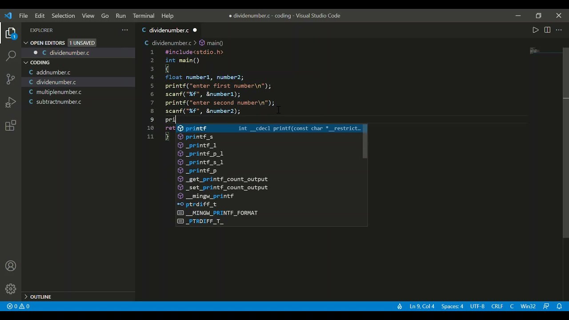The height and width of the screenshot is (320, 569).
Task: Select dividenumber.c in CODING folder
Action: coord(78,82)
